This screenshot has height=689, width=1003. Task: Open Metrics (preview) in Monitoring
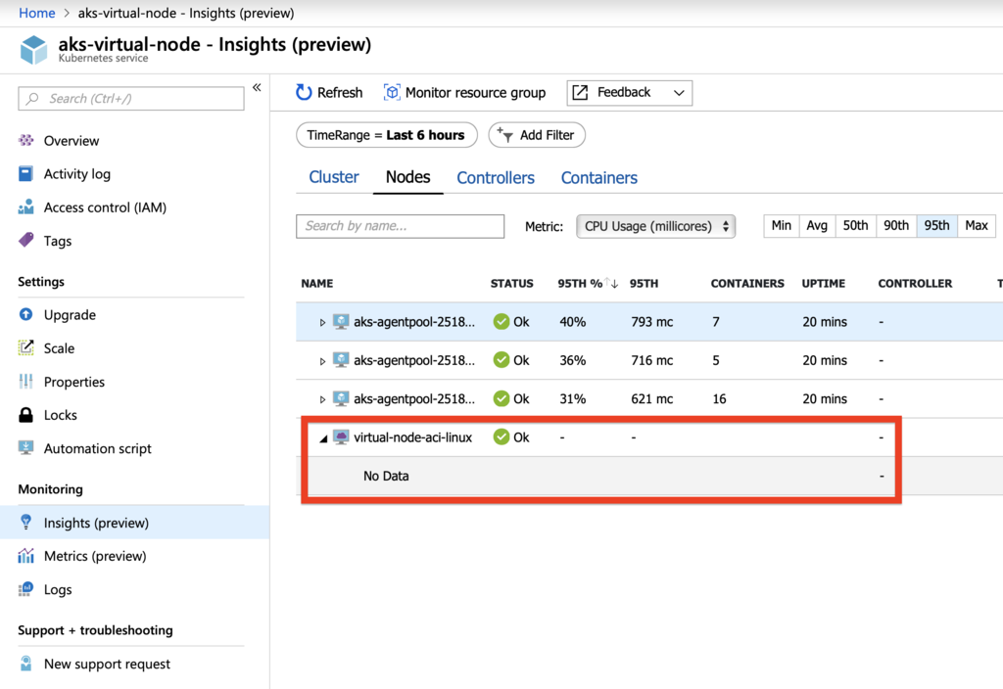(x=94, y=556)
